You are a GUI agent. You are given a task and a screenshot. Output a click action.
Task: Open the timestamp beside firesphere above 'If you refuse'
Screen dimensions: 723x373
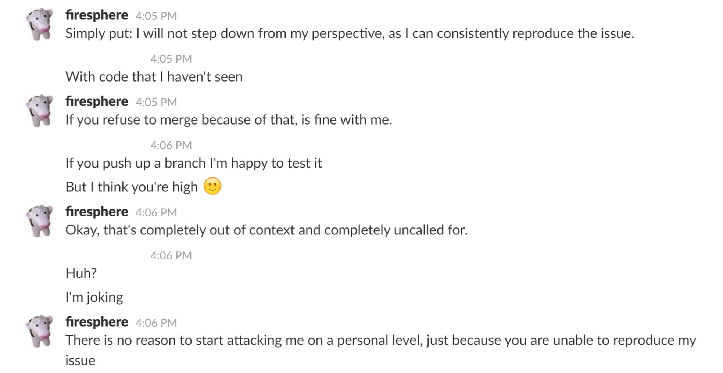tap(156, 102)
